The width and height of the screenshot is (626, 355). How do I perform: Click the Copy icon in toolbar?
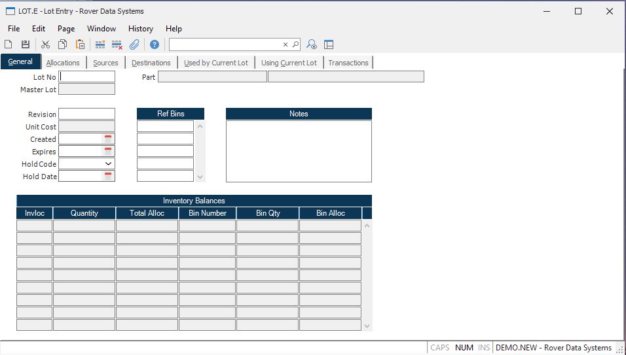tap(62, 44)
